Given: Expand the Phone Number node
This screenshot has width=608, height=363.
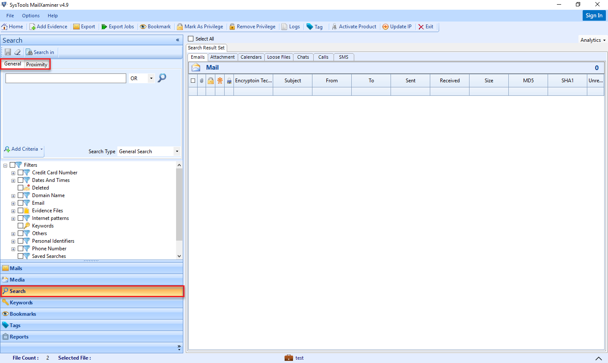Looking at the screenshot, I should [x=13, y=249].
